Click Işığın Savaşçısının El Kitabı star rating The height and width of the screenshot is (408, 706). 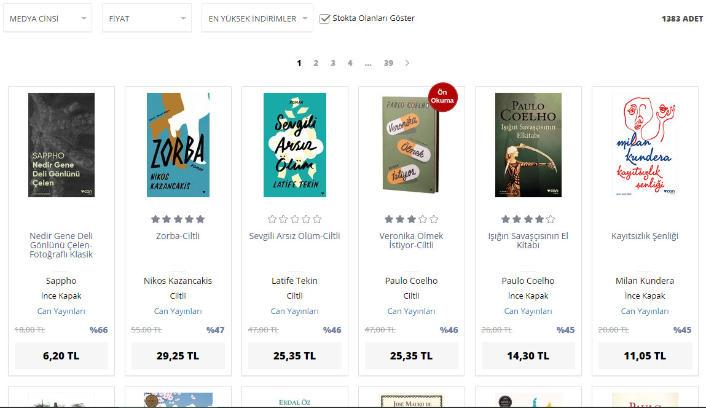tap(528, 219)
